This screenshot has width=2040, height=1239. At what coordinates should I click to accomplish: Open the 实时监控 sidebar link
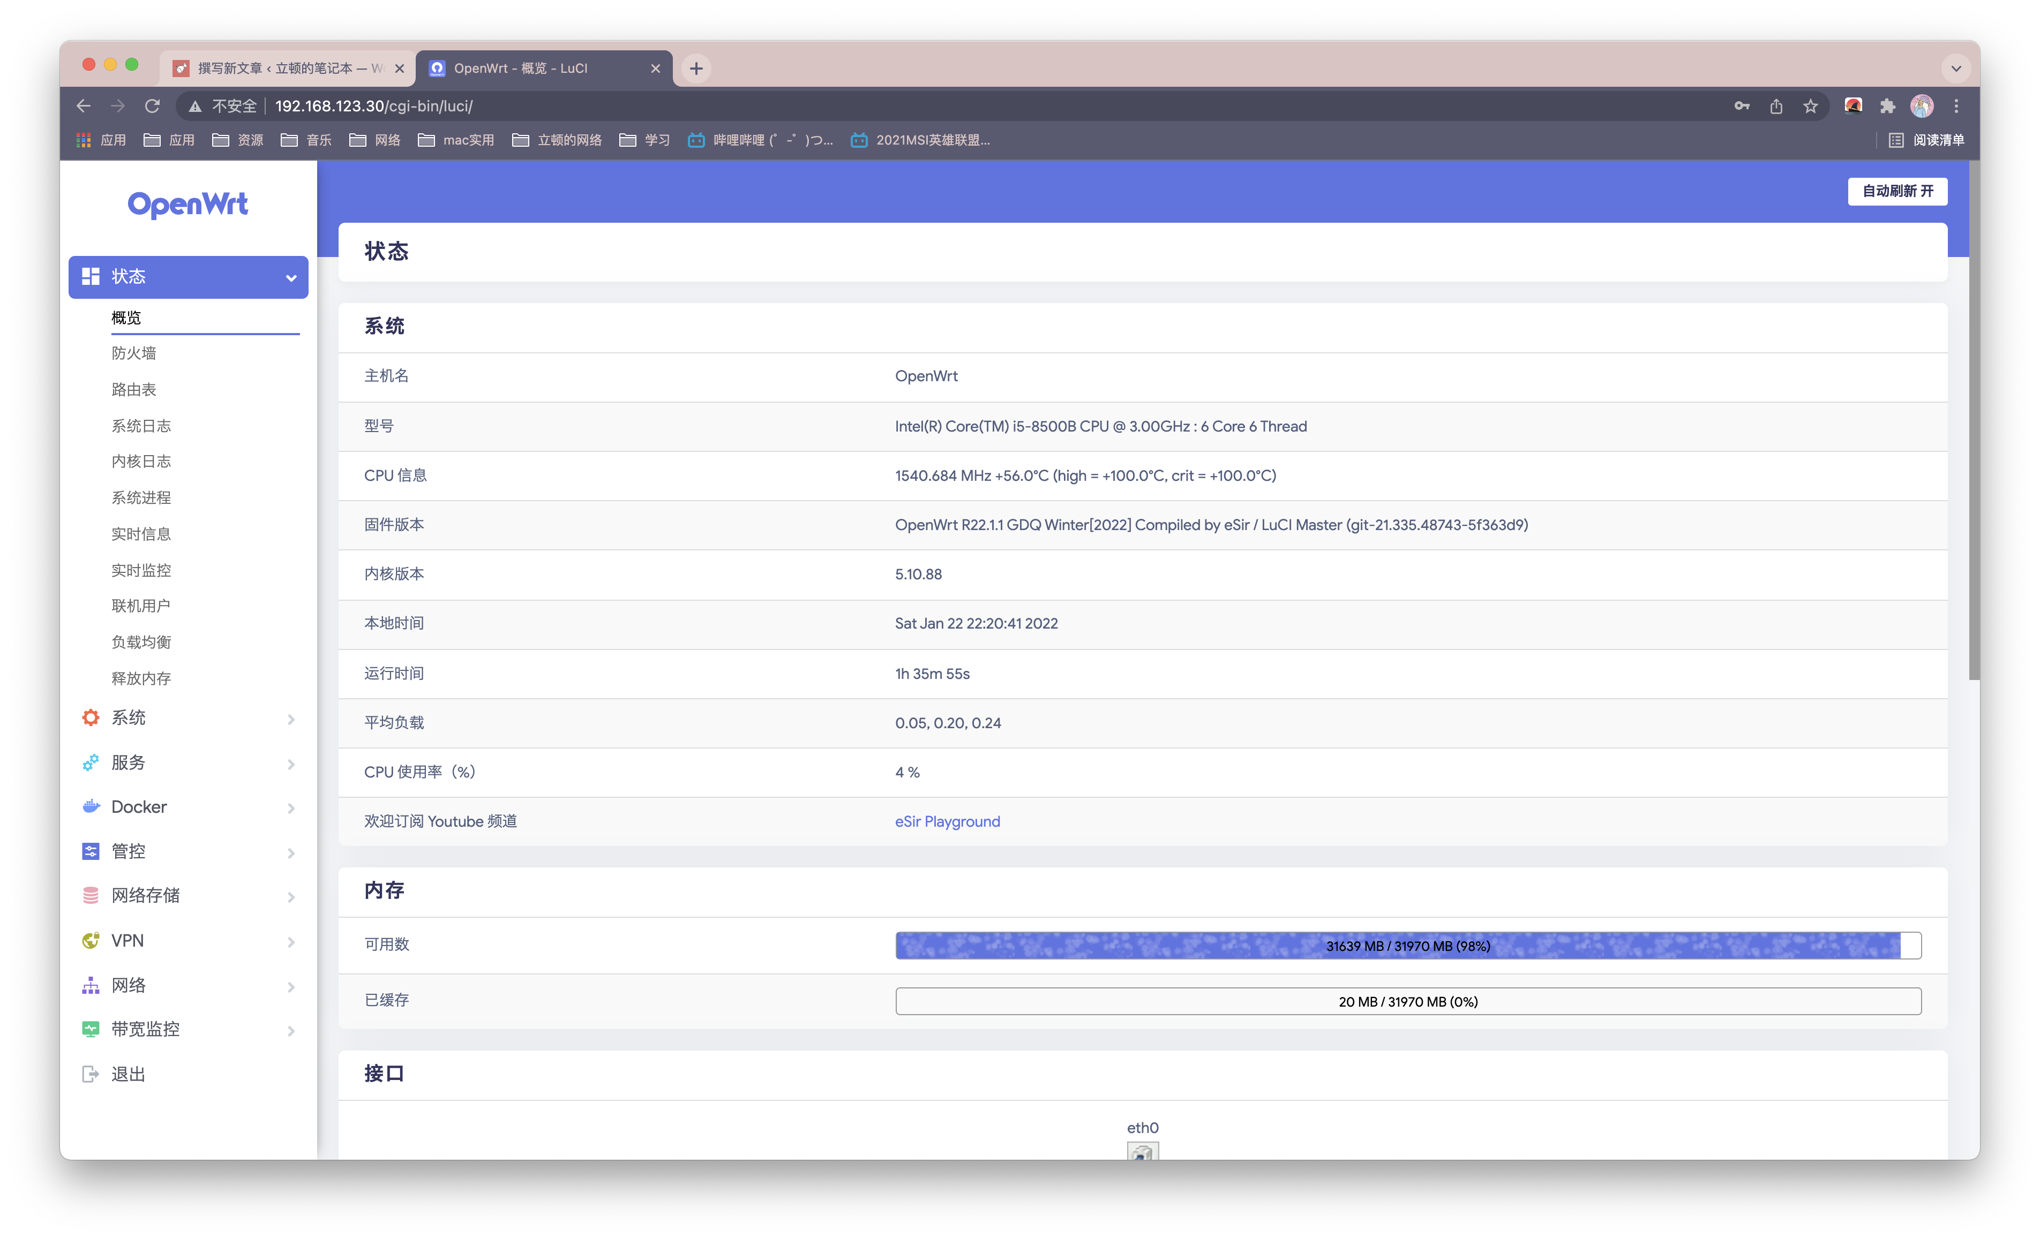[141, 570]
